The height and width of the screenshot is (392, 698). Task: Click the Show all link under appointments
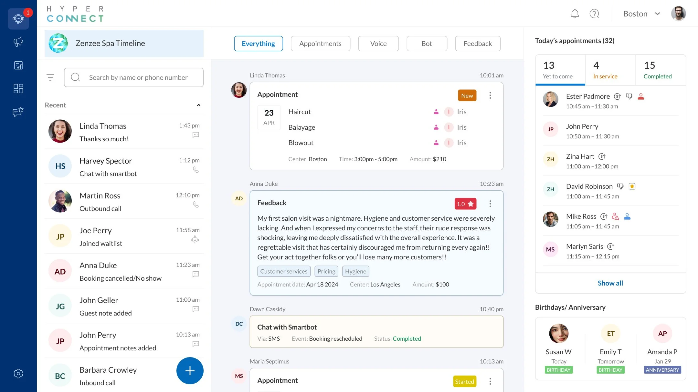click(x=610, y=283)
